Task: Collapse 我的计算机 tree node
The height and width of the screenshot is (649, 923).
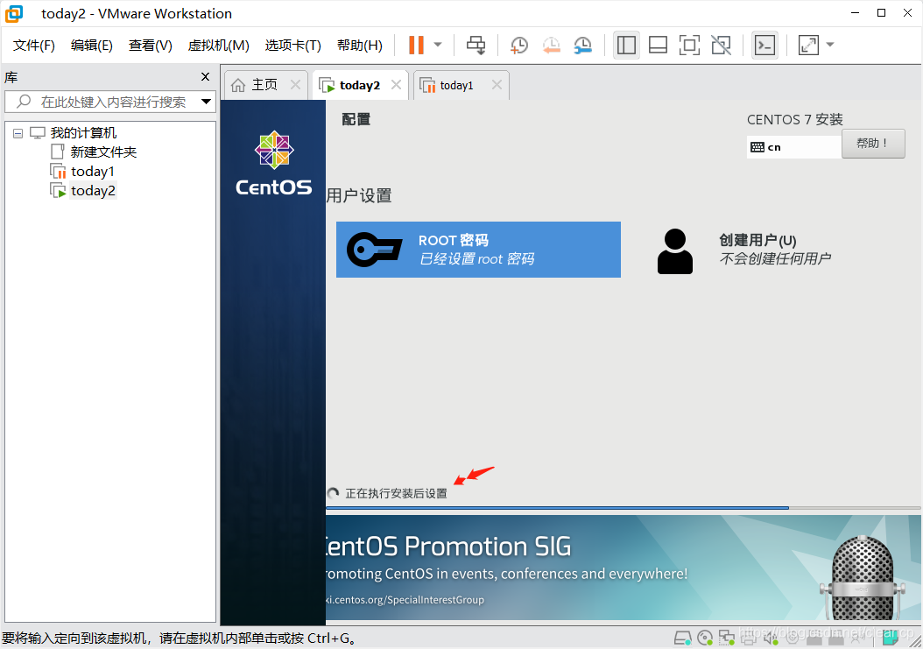Action: pos(18,134)
